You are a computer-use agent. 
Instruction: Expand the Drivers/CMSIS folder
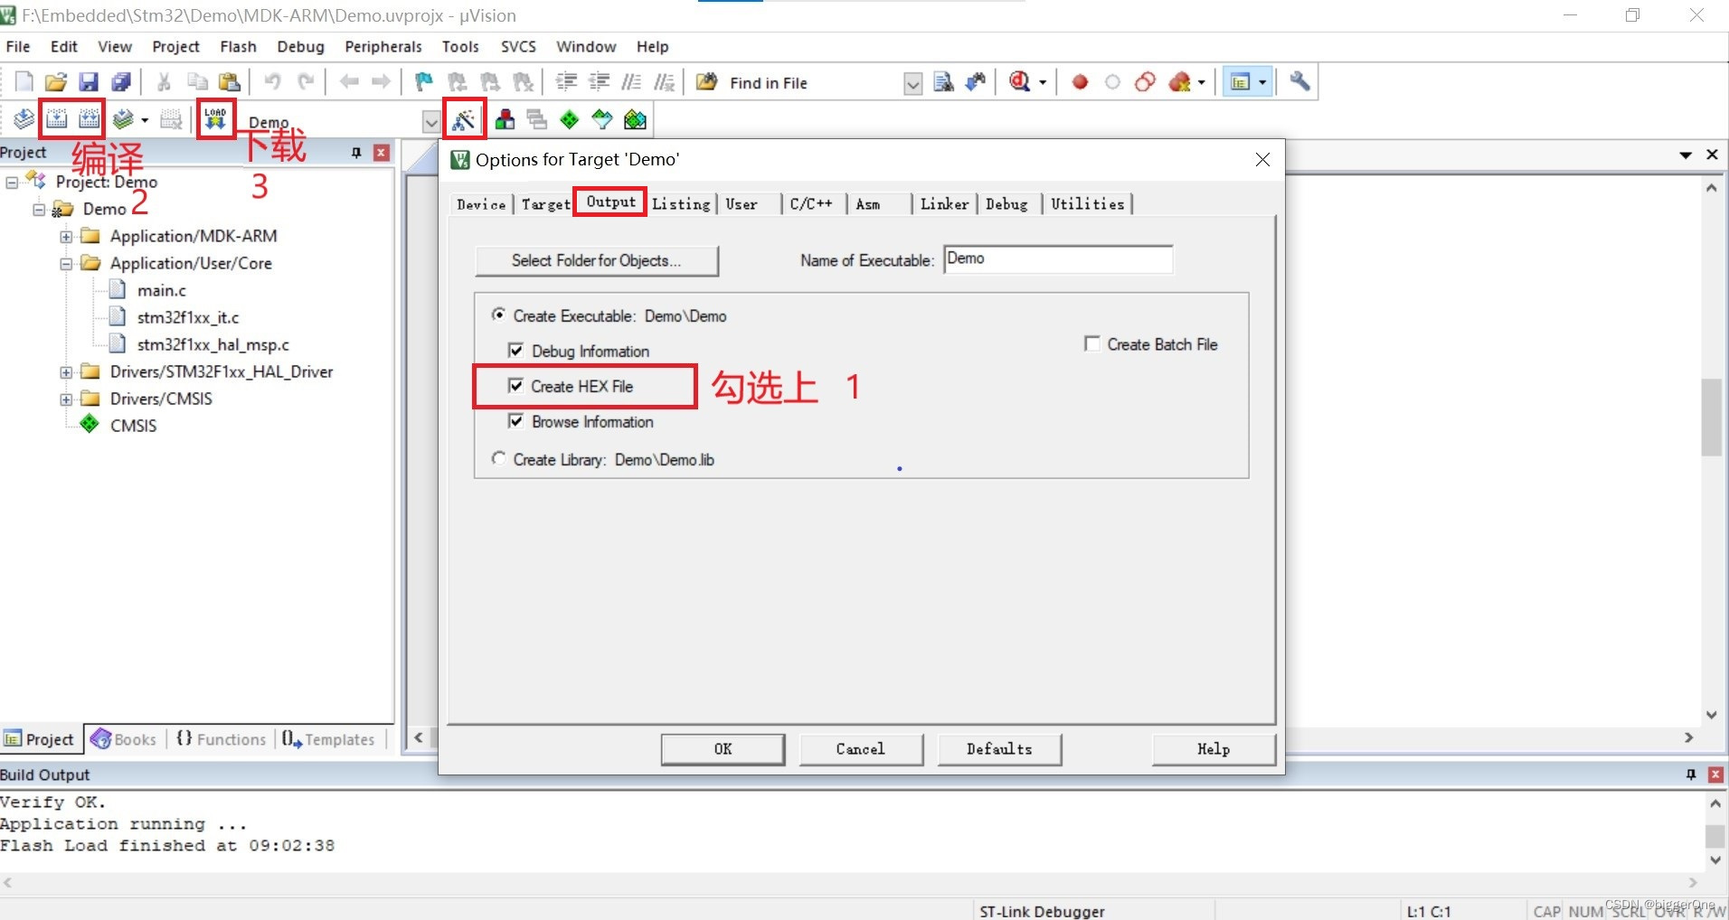pyautogui.click(x=66, y=399)
